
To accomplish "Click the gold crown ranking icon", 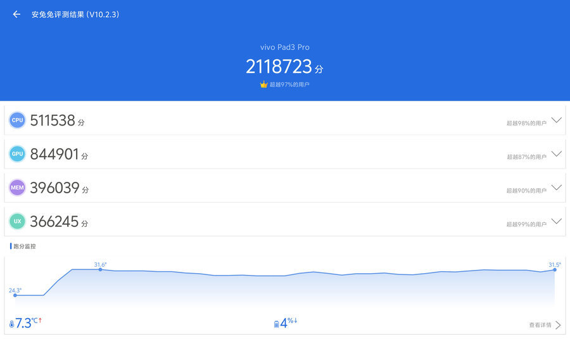I will pyautogui.click(x=263, y=84).
